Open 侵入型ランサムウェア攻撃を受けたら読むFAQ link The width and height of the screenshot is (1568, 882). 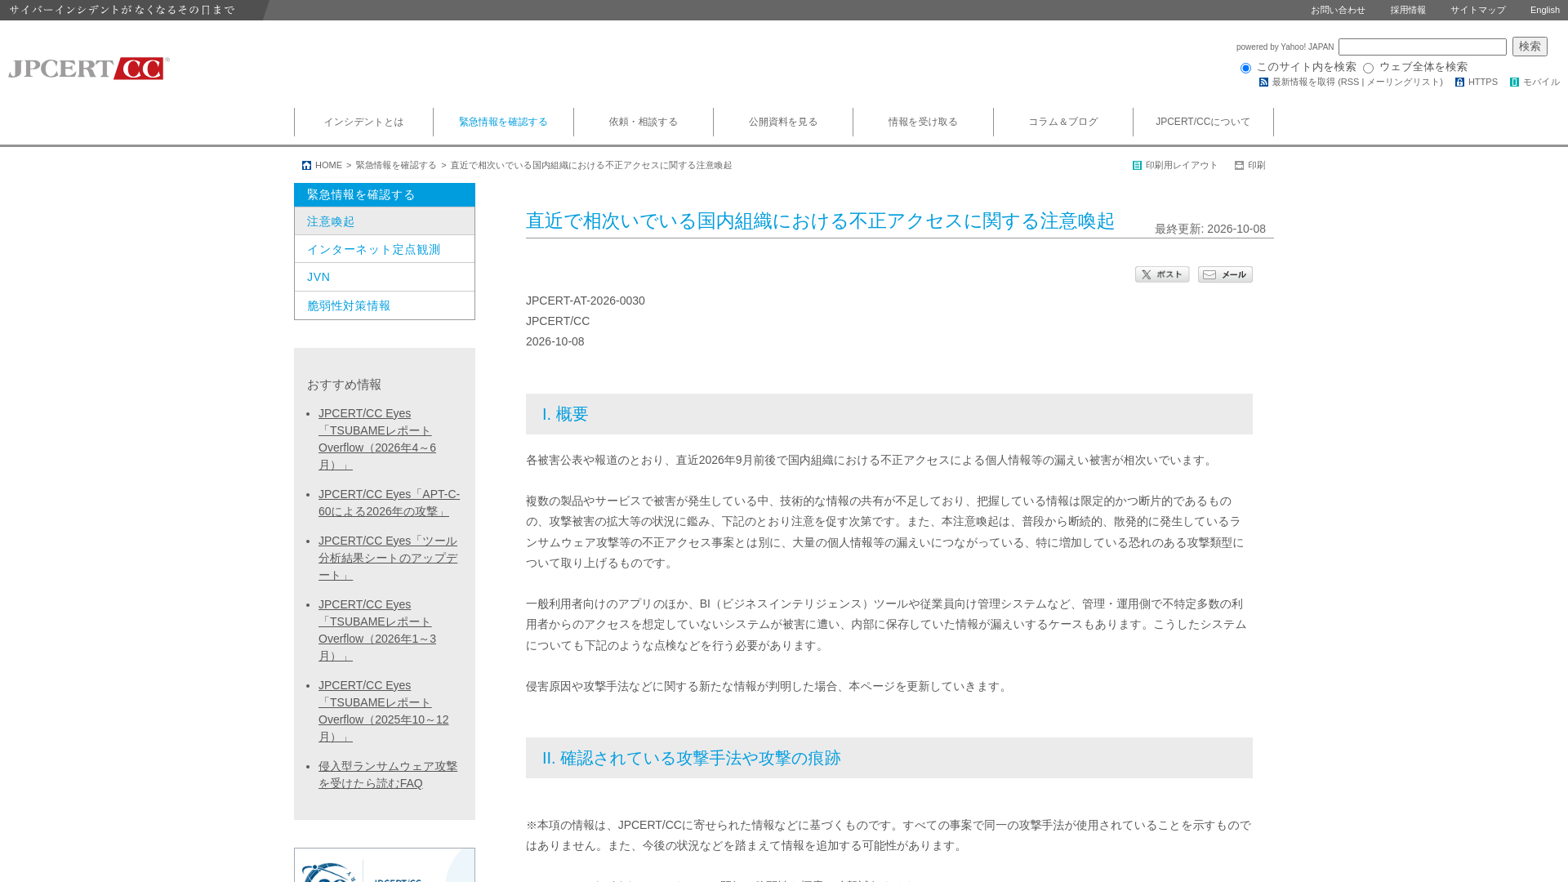tap(388, 775)
